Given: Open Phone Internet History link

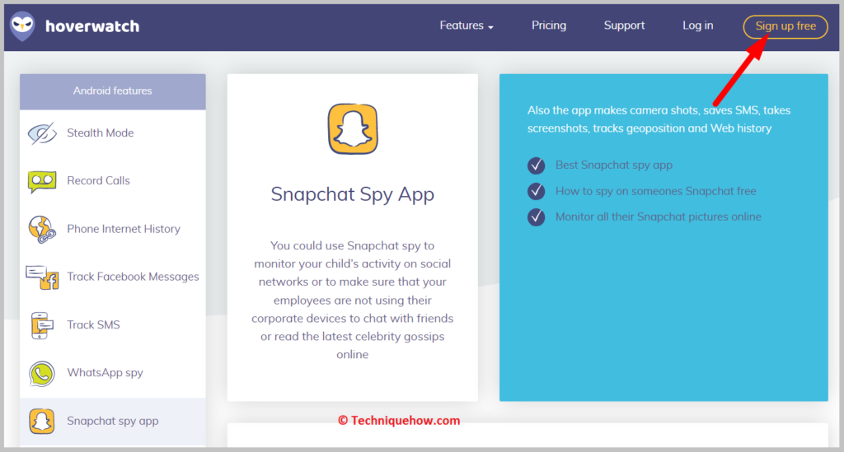Looking at the screenshot, I should pos(124,229).
